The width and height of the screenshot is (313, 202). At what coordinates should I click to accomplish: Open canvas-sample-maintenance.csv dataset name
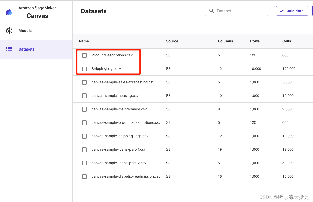coord(119,109)
